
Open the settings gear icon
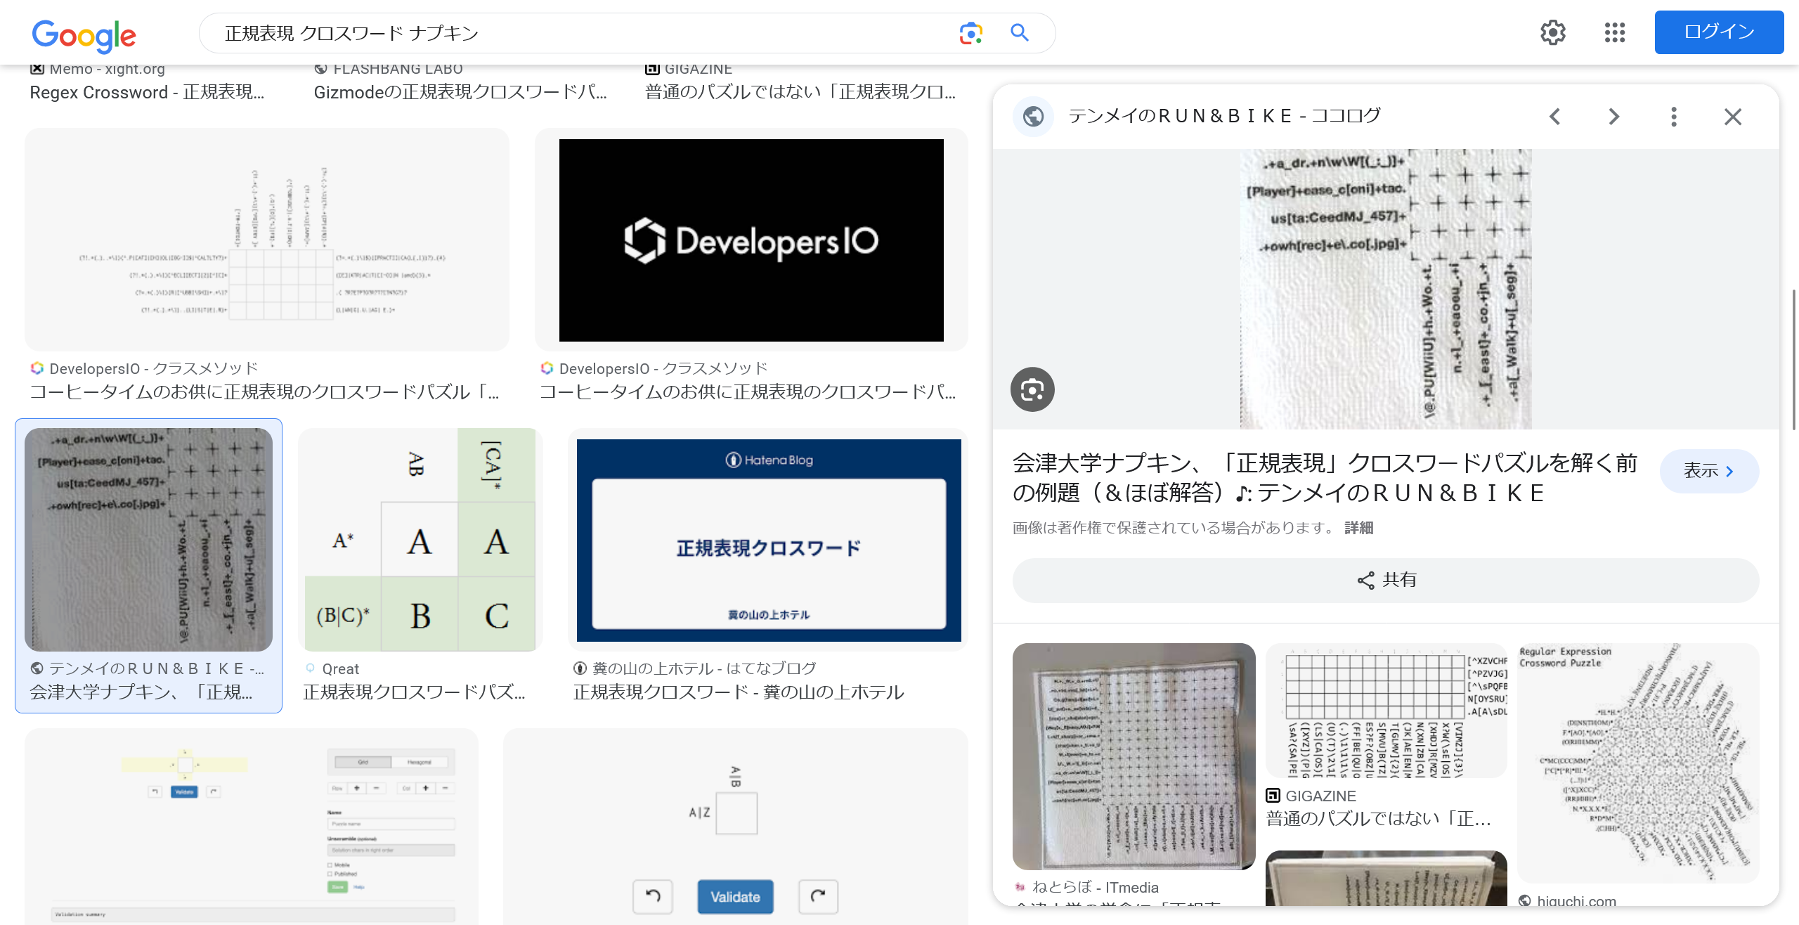pyautogui.click(x=1552, y=32)
